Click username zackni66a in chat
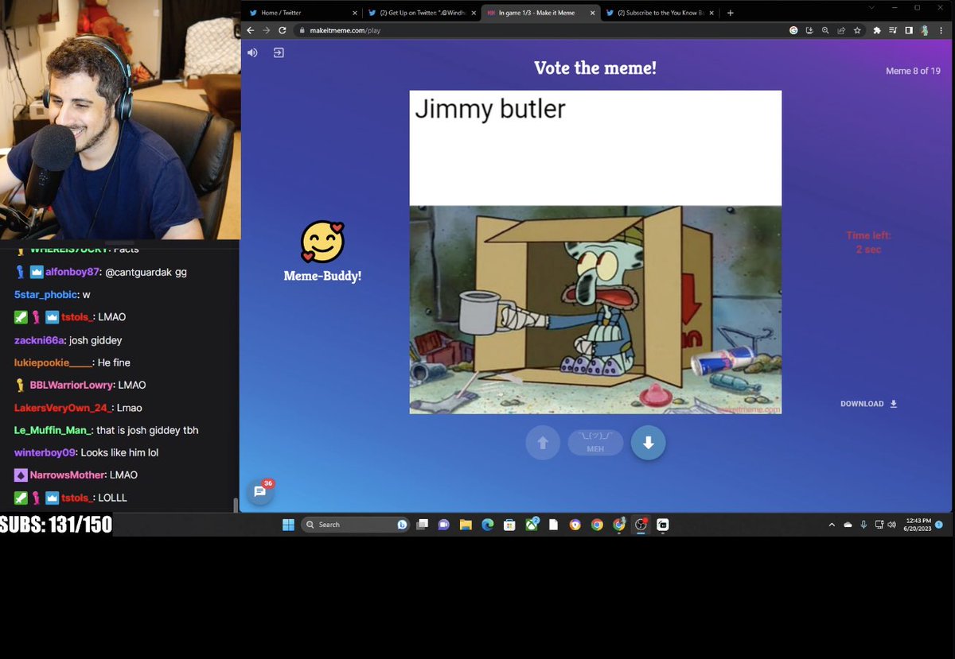 (40, 340)
